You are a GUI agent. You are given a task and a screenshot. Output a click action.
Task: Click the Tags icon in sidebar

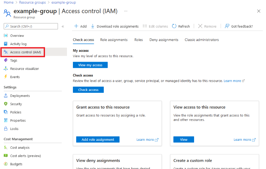tap(6, 60)
